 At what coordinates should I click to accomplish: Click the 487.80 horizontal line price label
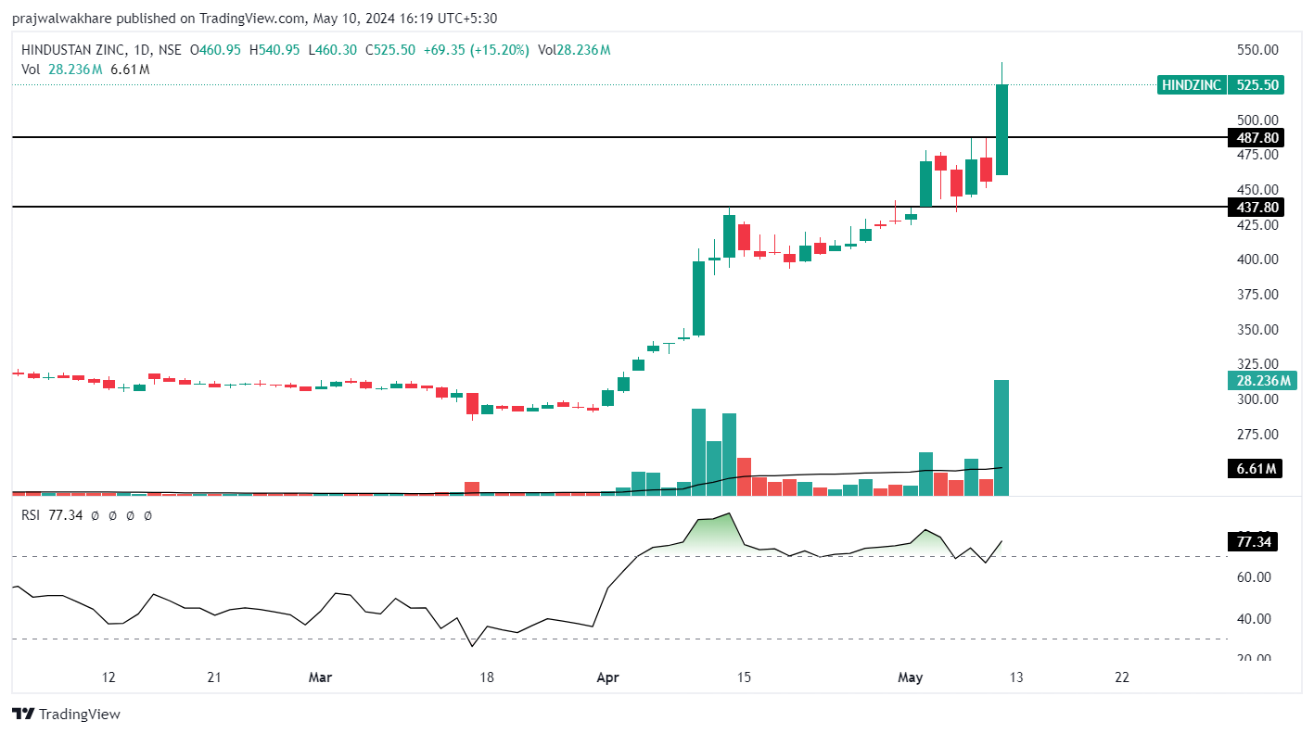pos(1257,137)
